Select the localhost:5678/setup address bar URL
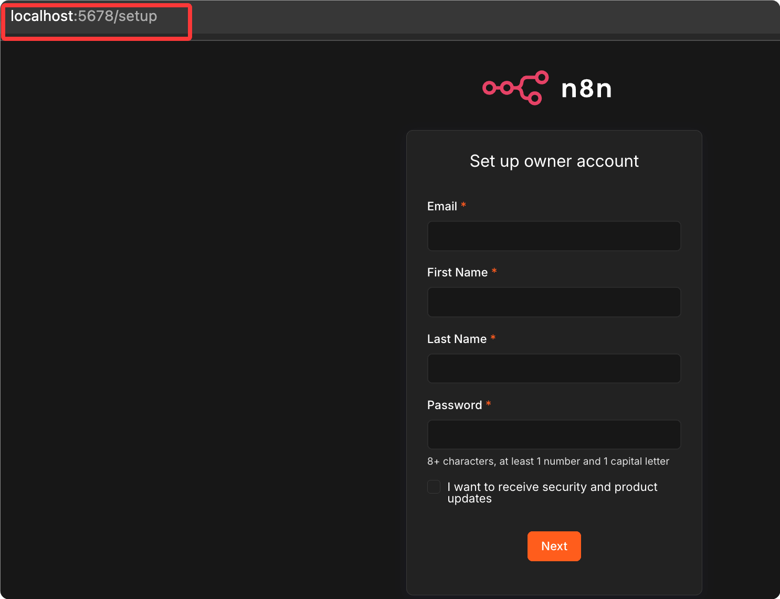The width and height of the screenshot is (780, 599). pos(84,16)
